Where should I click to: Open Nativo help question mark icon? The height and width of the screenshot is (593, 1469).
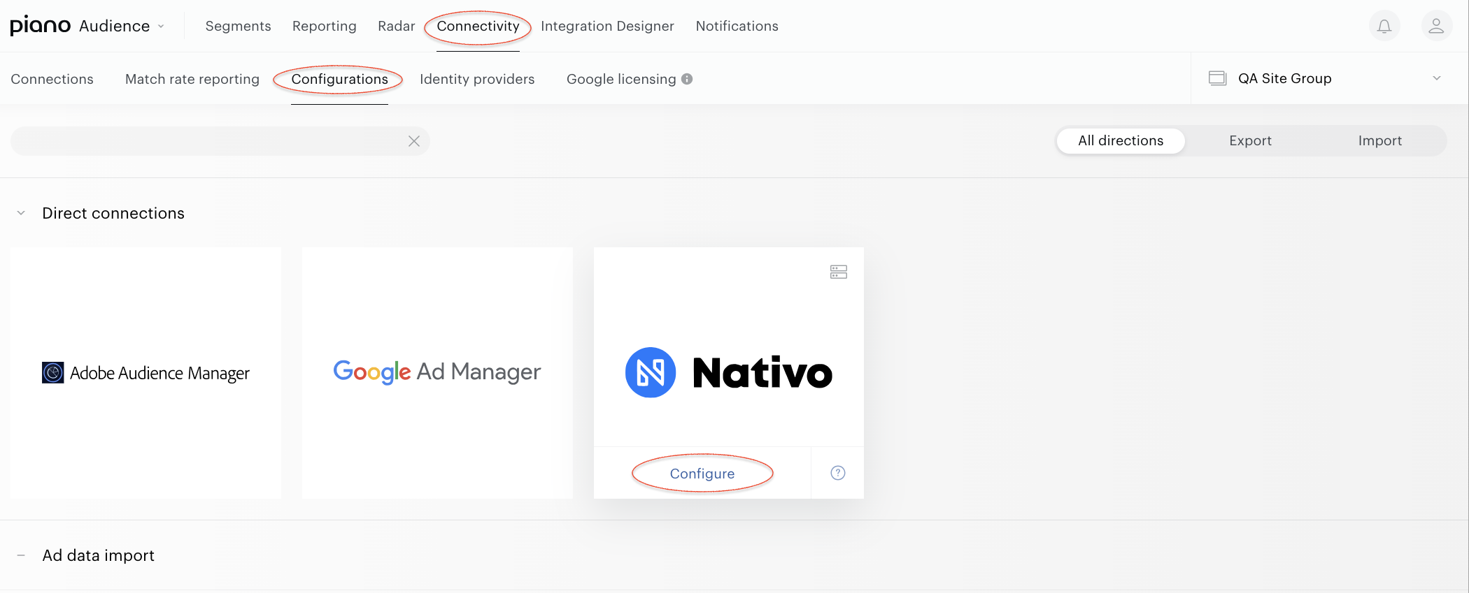838,473
